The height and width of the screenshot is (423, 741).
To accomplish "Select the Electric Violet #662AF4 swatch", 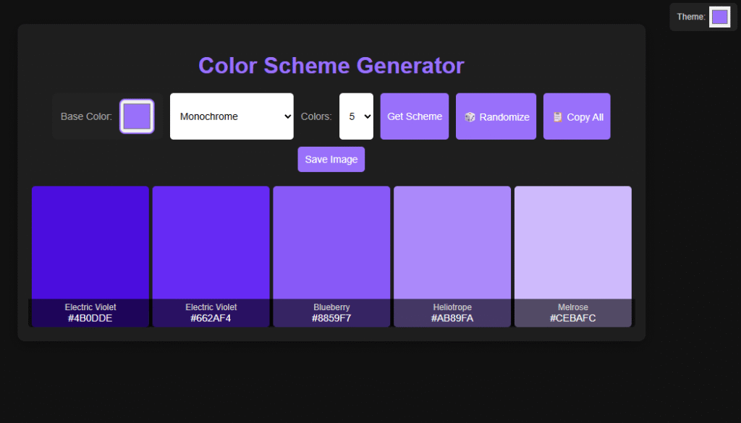I will coord(211,242).
